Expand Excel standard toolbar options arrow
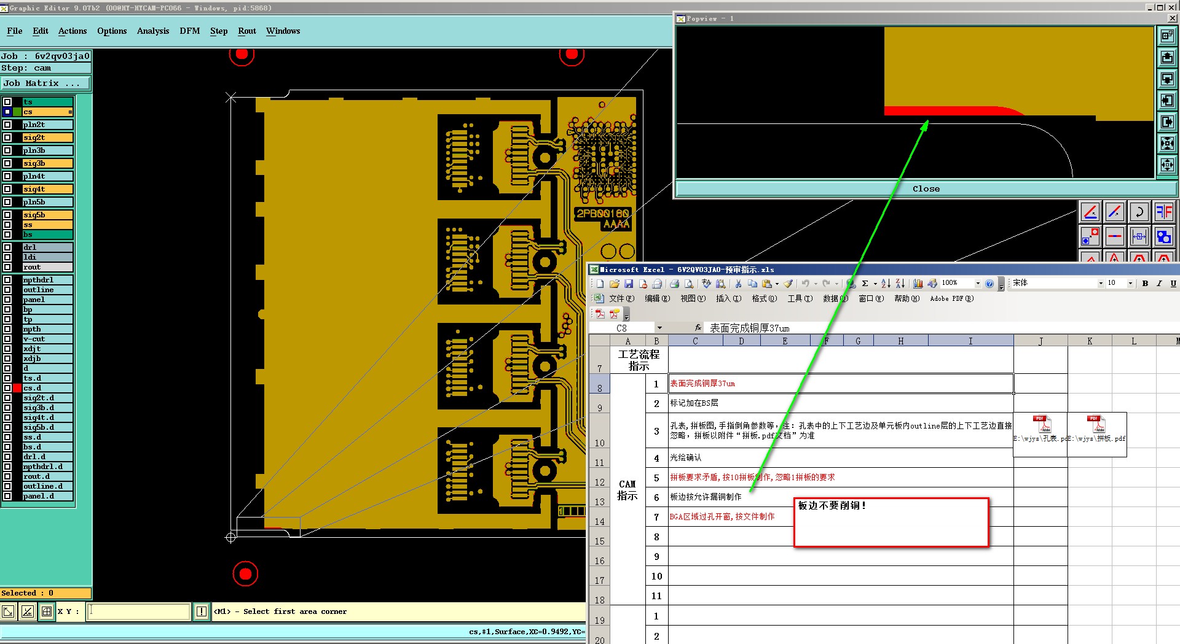Viewport: 1180px width, 644px height. [x=1001, y=285]
